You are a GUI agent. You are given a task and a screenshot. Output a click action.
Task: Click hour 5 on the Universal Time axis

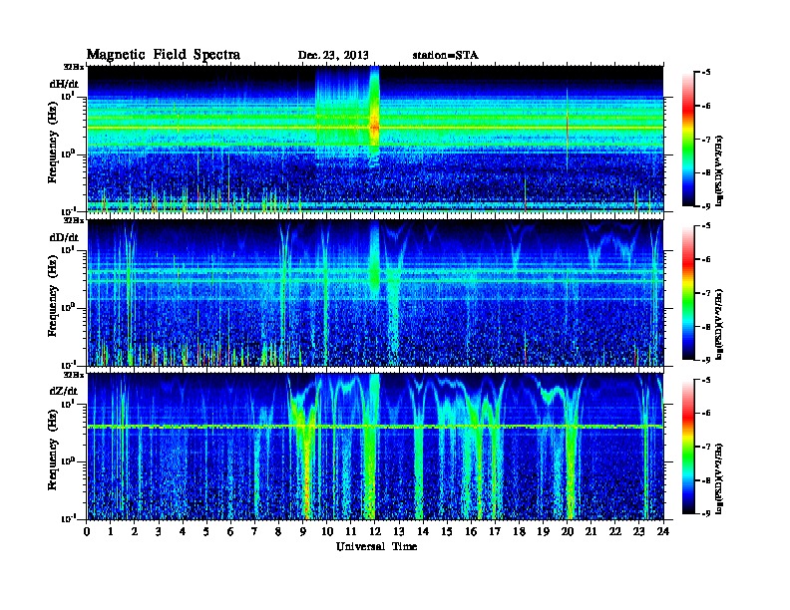(x=207, y=531)
